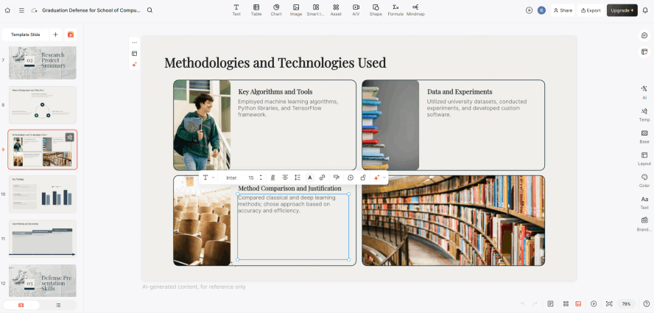The width and height of the screenshot is (654, 313).
Task: Click the Upgrade button
Action: [x=622, y=10]
